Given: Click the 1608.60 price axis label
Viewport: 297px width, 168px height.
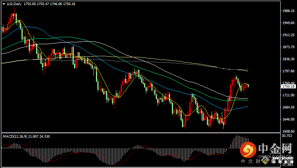Looking at the screenshot, I should coord(288,131).
